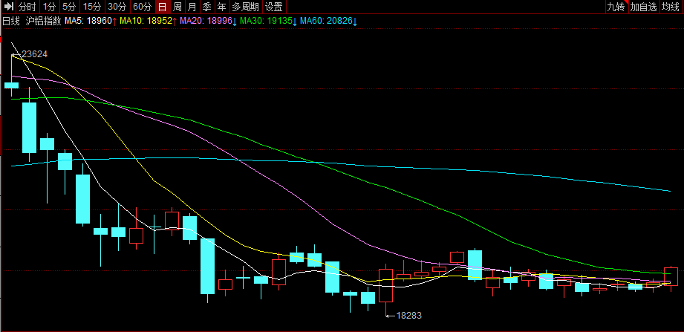Screen dimensions: 684x332
Task: Click the 18283 low price marker
Action: click(x=408, y=316)
